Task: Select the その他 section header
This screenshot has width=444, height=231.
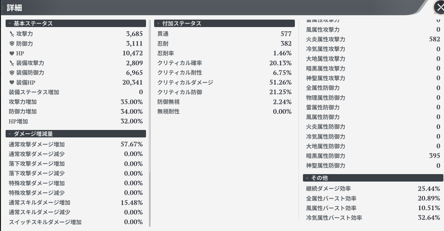Action: coord(373,178)
